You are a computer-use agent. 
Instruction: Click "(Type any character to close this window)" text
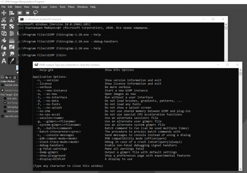tap(68, 166)
